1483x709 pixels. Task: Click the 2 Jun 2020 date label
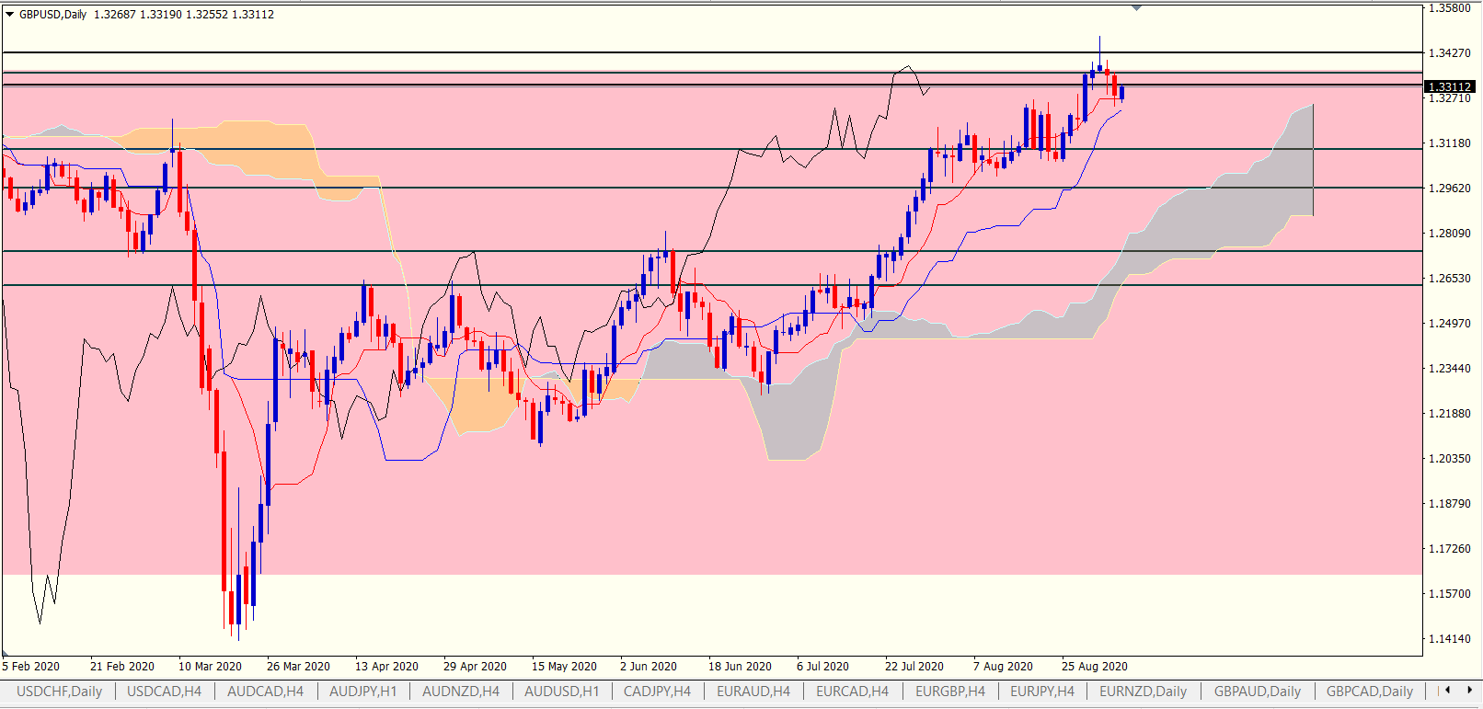pos(649,667)
